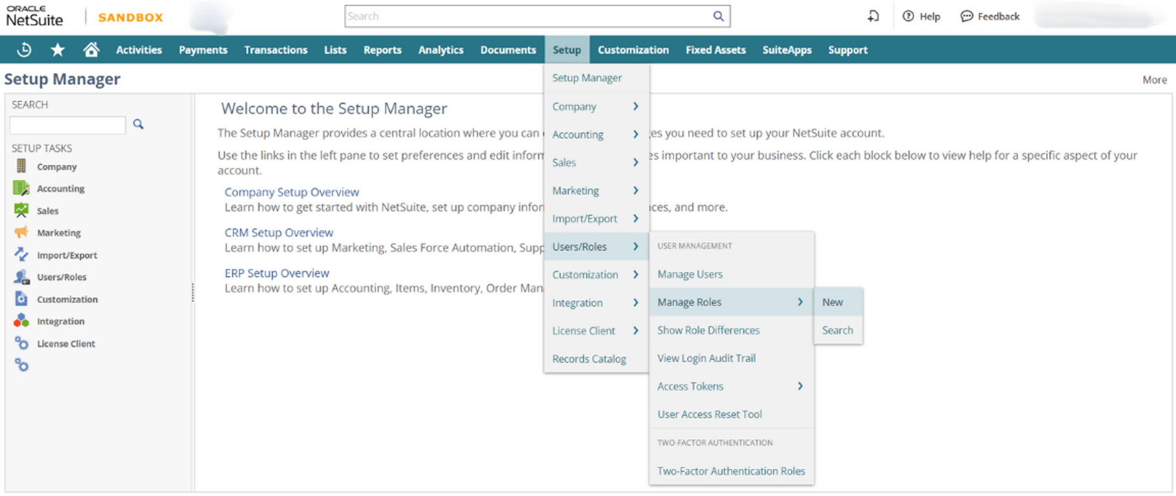Open the Company Setup Overview link

(x=291, y=192)
